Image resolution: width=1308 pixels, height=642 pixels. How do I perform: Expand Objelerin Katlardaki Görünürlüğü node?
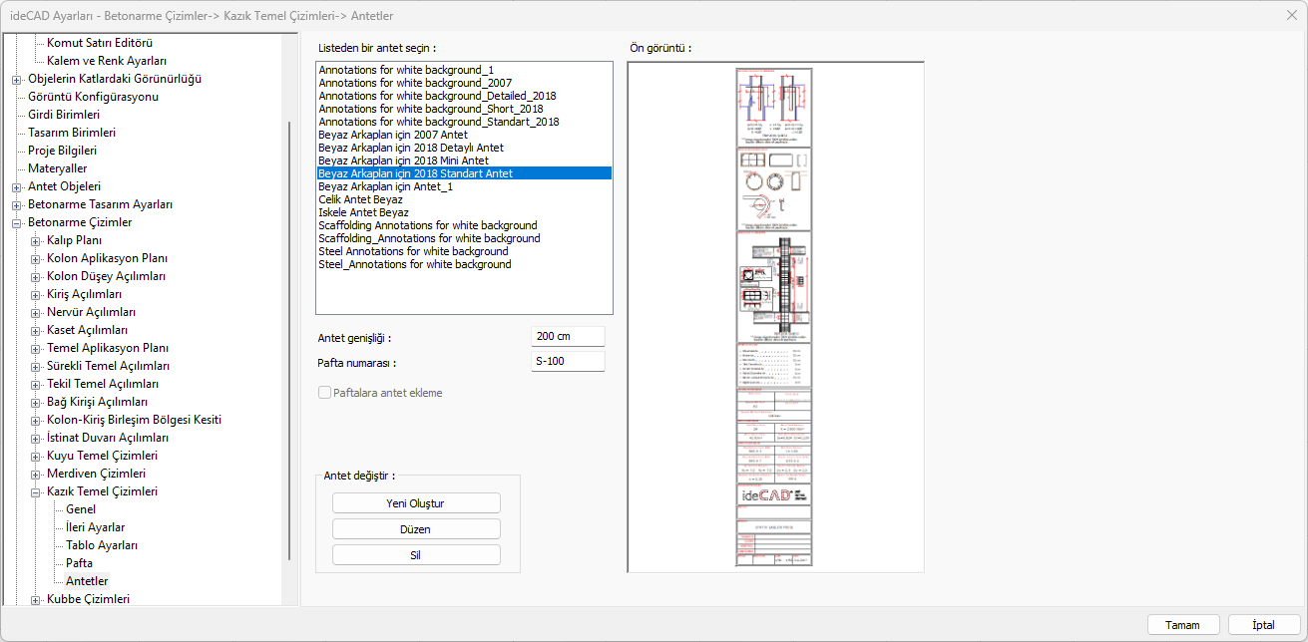[17, 79]
